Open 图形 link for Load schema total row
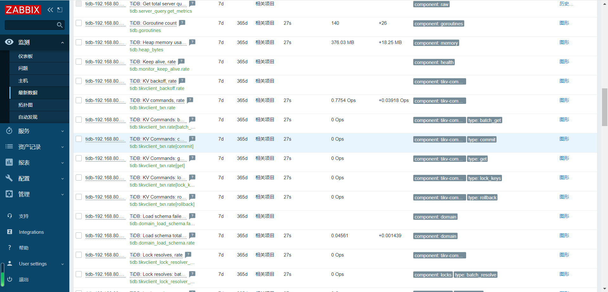Image resolution: width=608 pixels, height=292 pixels. pos(564,235)
